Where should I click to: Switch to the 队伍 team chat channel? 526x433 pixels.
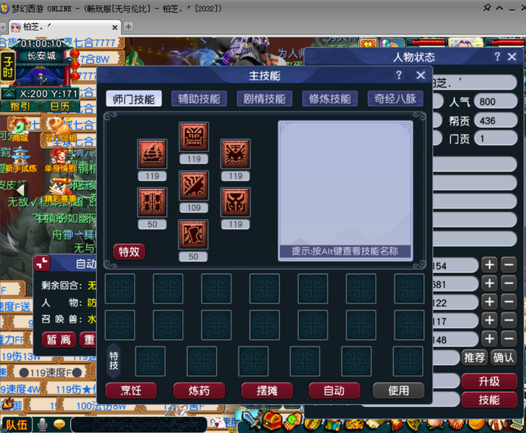tap(17, 424)
